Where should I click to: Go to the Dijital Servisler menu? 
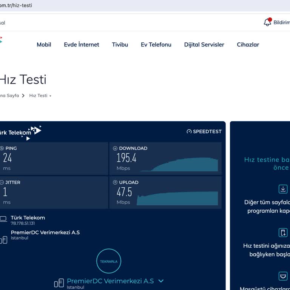[x=204, y=45]
